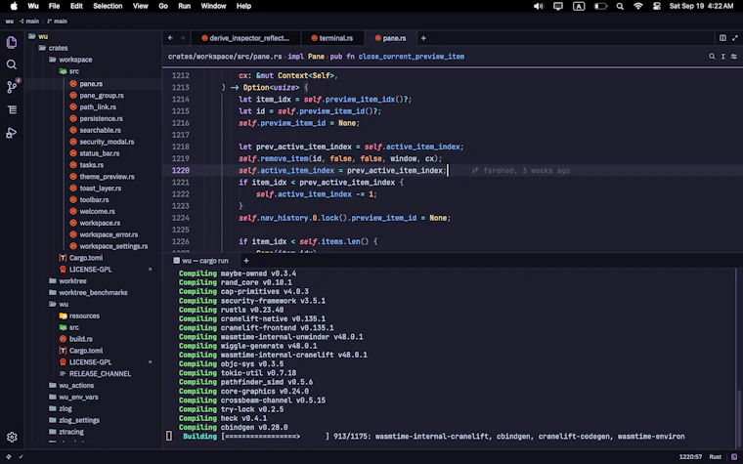Open macOS Control Center

click(x=657, y=6)
